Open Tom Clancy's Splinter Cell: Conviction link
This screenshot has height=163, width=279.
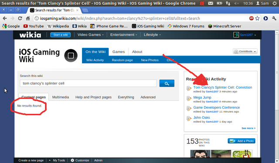point(223,87)
